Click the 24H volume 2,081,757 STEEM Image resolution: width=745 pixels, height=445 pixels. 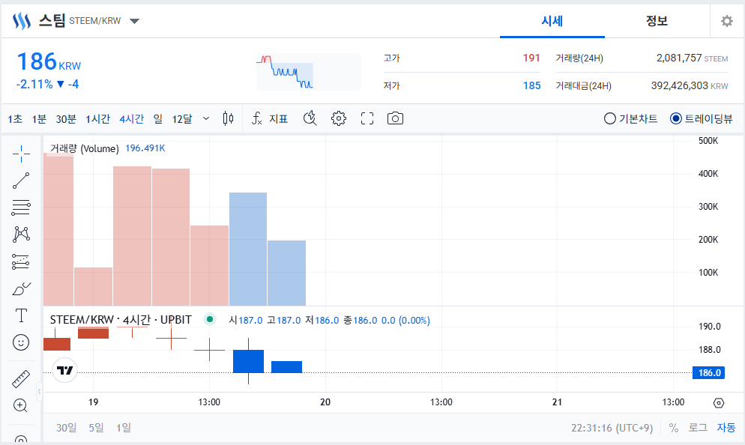[693, 58]
